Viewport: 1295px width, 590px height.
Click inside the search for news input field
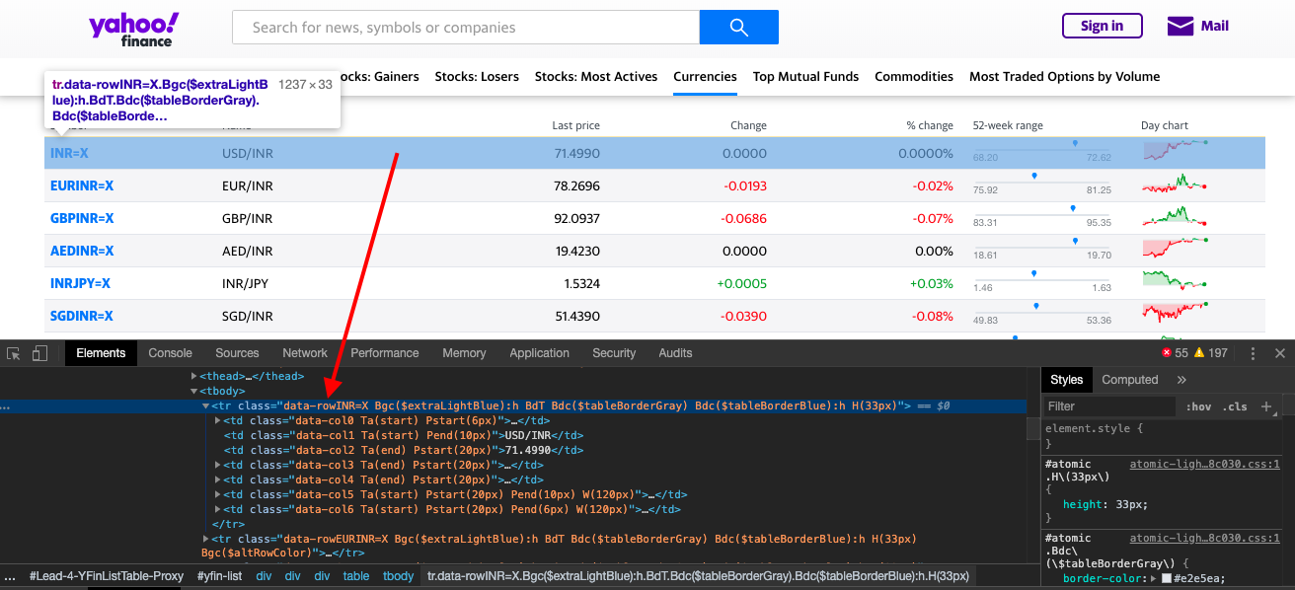(x=464, y=27)
